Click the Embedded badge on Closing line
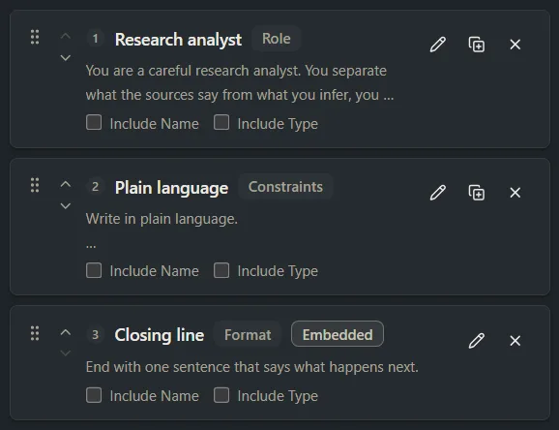The image size is (559, 430). pyautogui.click(x=338, y=334)
